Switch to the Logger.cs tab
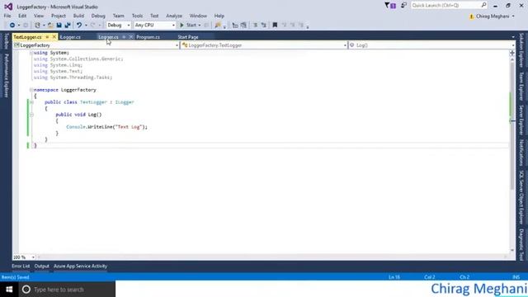Image resolution: width=528 pixels, height=297 pixels. coord(108,37)
